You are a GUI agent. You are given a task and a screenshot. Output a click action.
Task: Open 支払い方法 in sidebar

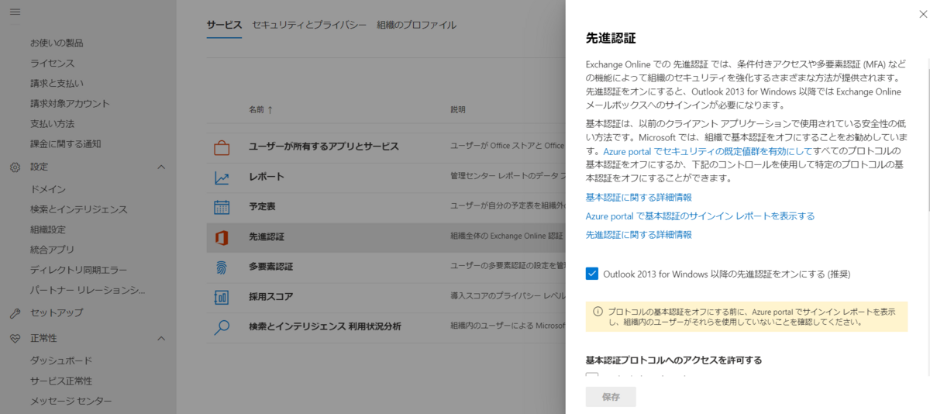point(53,123)
